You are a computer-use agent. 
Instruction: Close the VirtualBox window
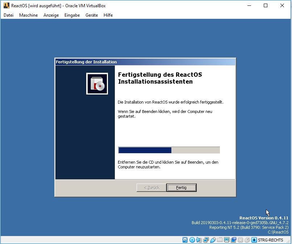coord(282,5)
